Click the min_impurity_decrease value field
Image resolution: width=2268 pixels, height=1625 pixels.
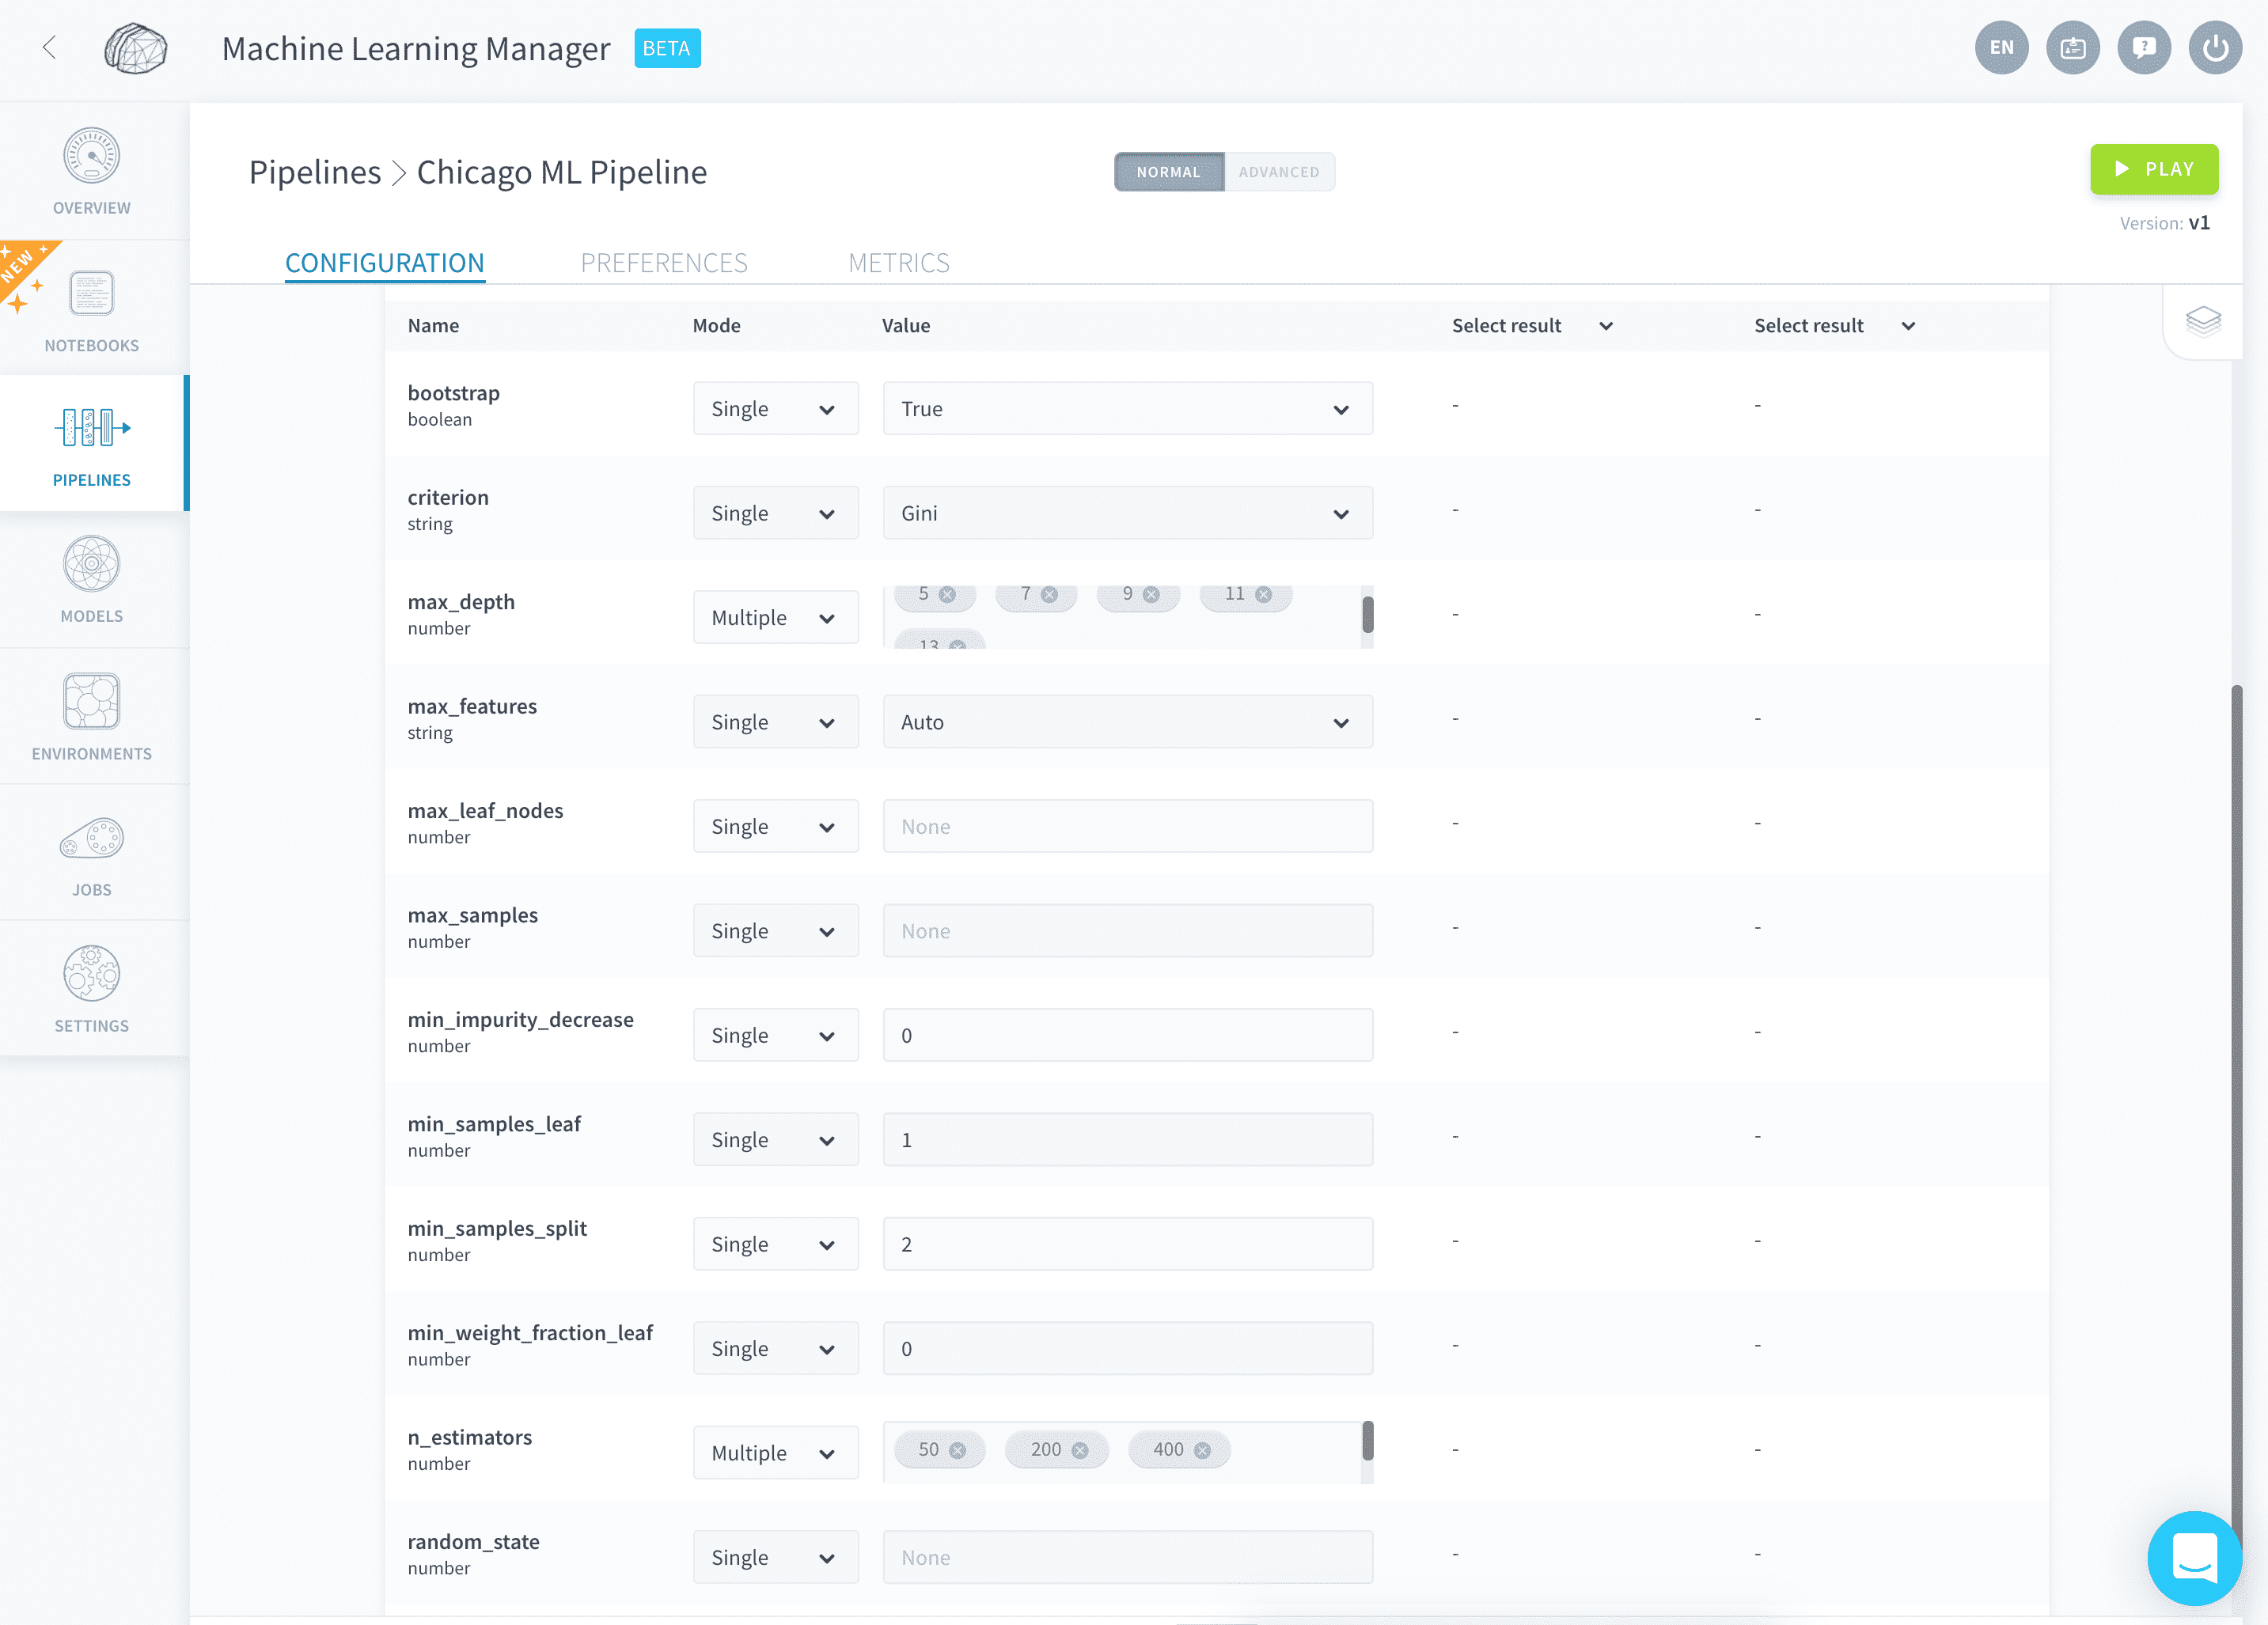tap(1127, 1036)
